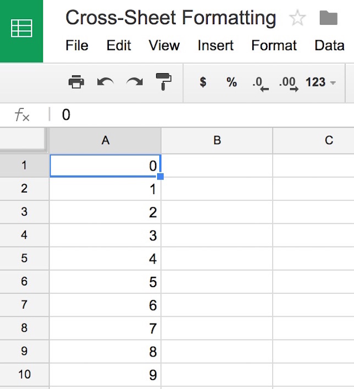Select row 9 header

(24, 351)
